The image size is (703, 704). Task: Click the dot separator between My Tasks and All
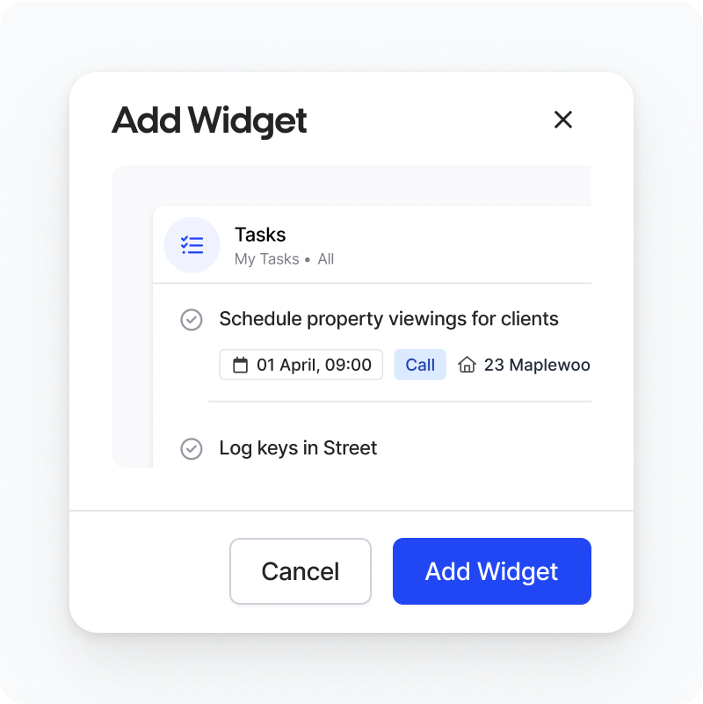[308, 259]
